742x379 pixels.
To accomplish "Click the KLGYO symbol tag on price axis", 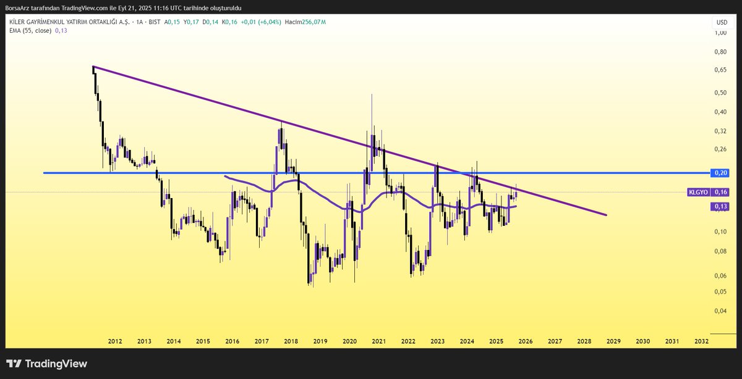I will point(699,193).
